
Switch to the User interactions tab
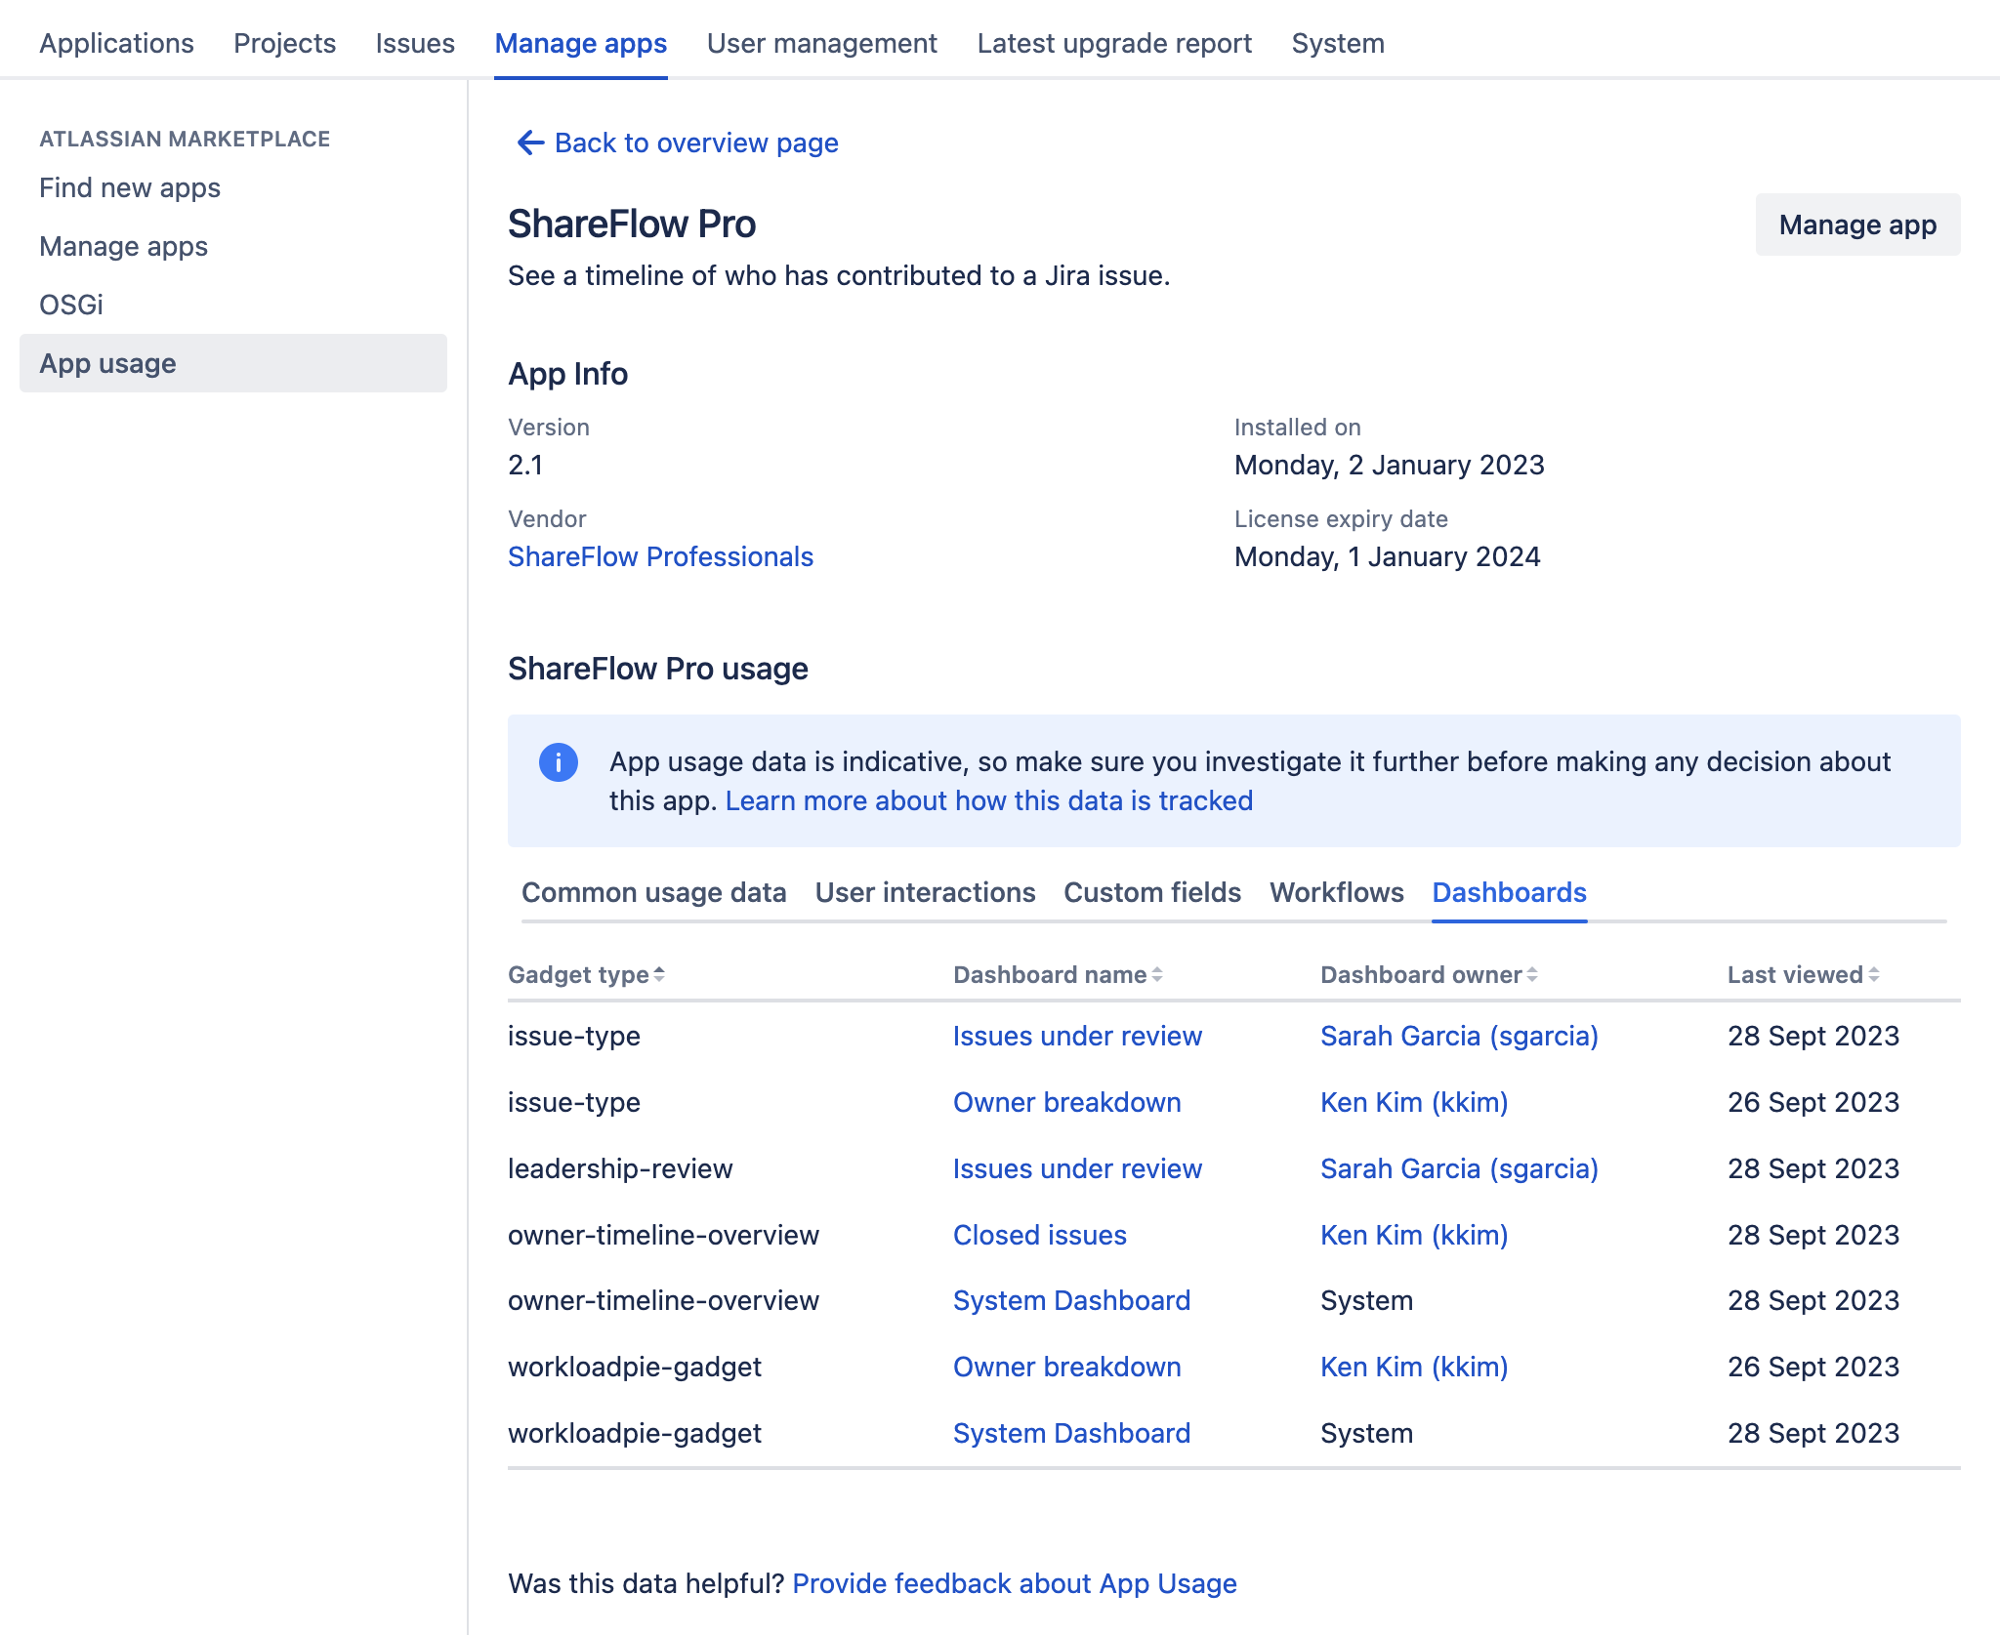pyautogui.click(x=924, y=891)
